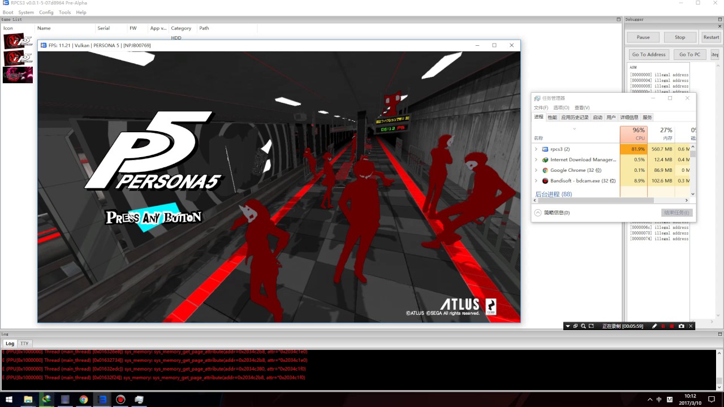The width and height of the screenshot is (724, 407).
Task: Select the second Persona 5 game icon
Action: (x=18, y=58)
